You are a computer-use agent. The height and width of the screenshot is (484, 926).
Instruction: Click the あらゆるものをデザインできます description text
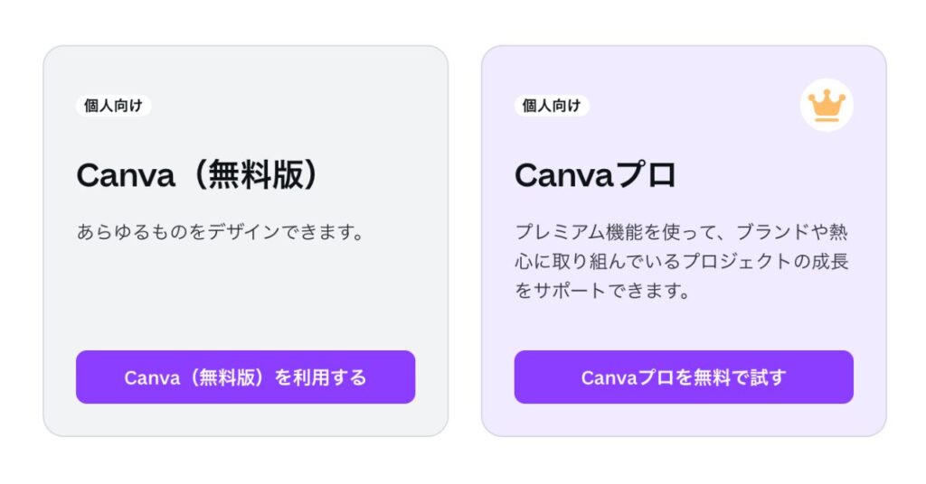pos(221,232)
